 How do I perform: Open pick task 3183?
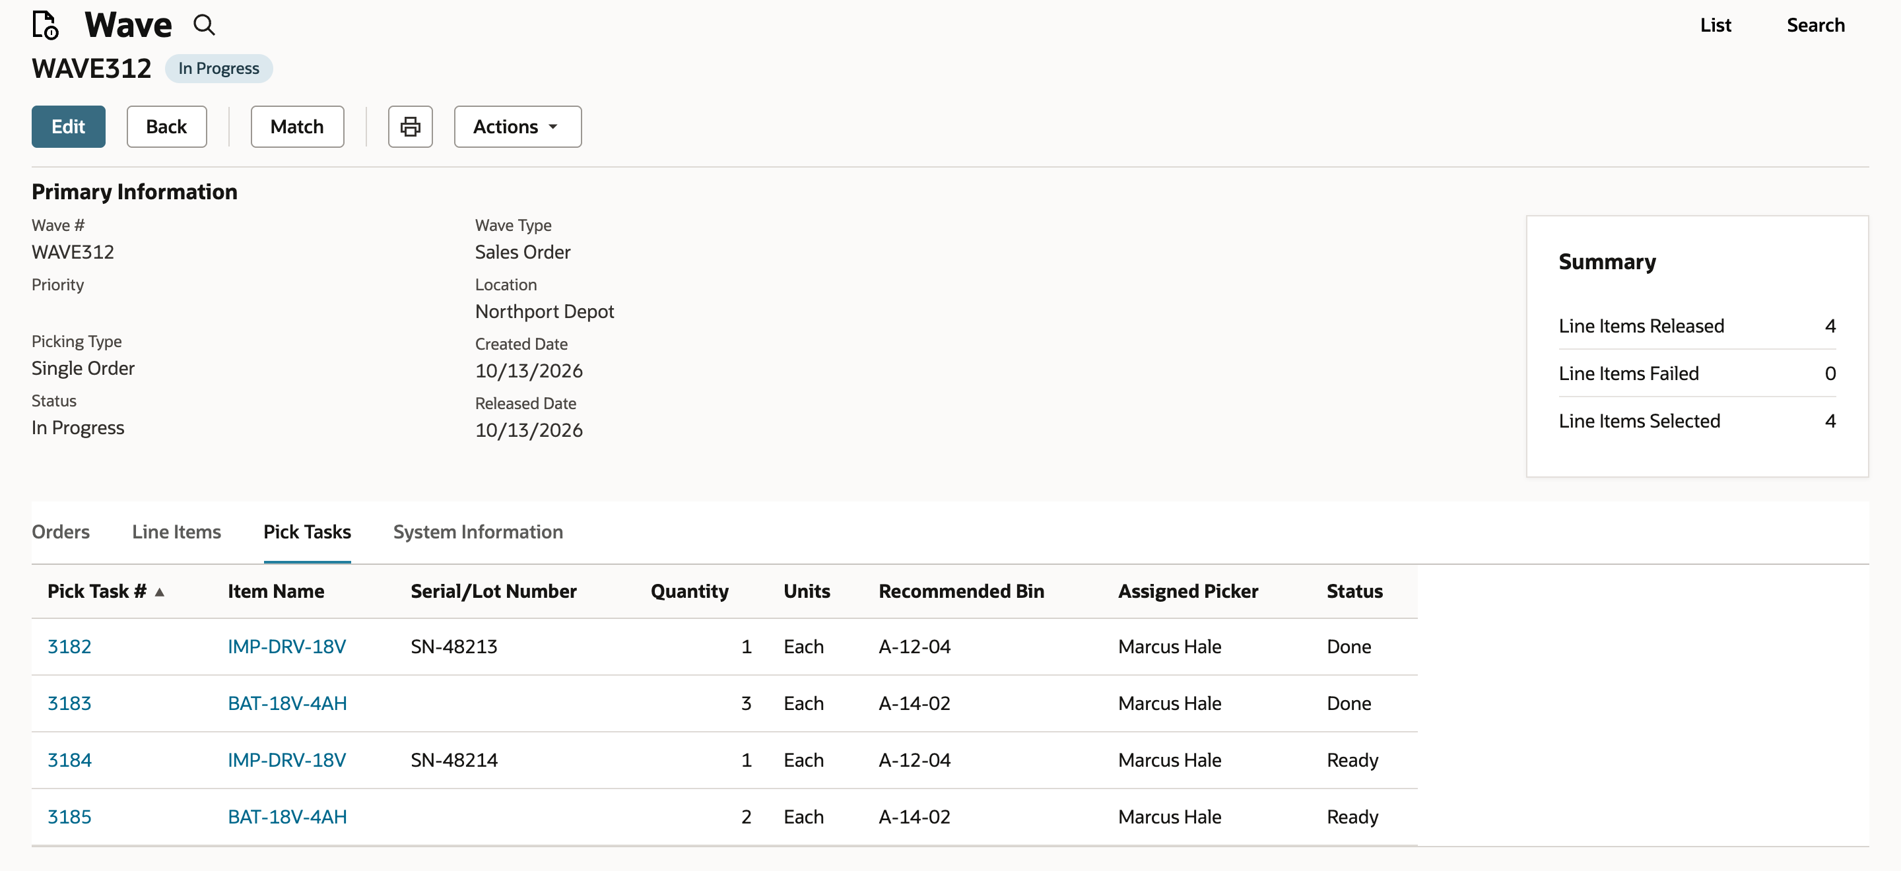pyautogui.click(x=69, y=703)
